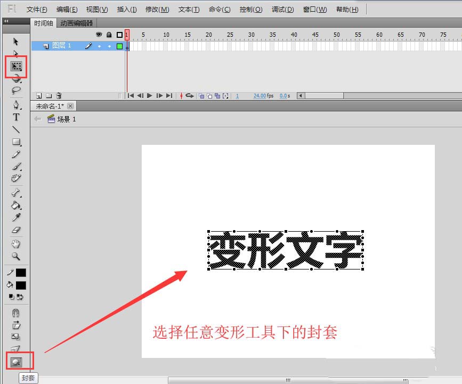The image size is (462, 384).
Task: Toggle lock all layers padlock icon
Action: point(109,35)
